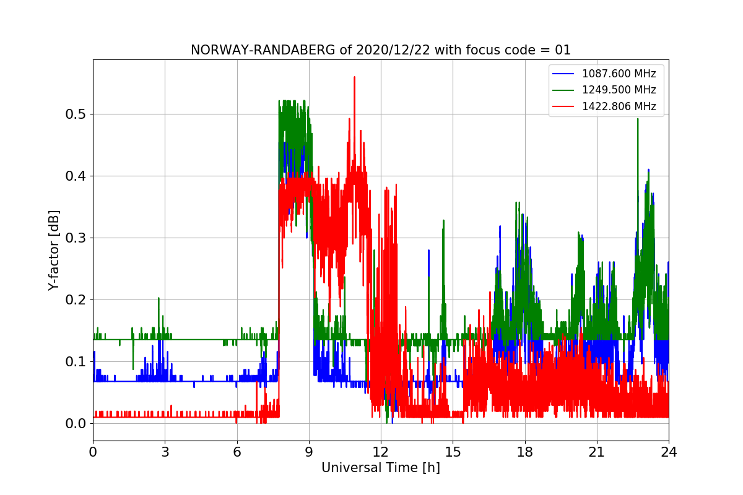Image resolution: width=743 pixels, height=495 pixels.
Task: Select the 1422.806 MHz legend entry
Action: pos(606,106)
